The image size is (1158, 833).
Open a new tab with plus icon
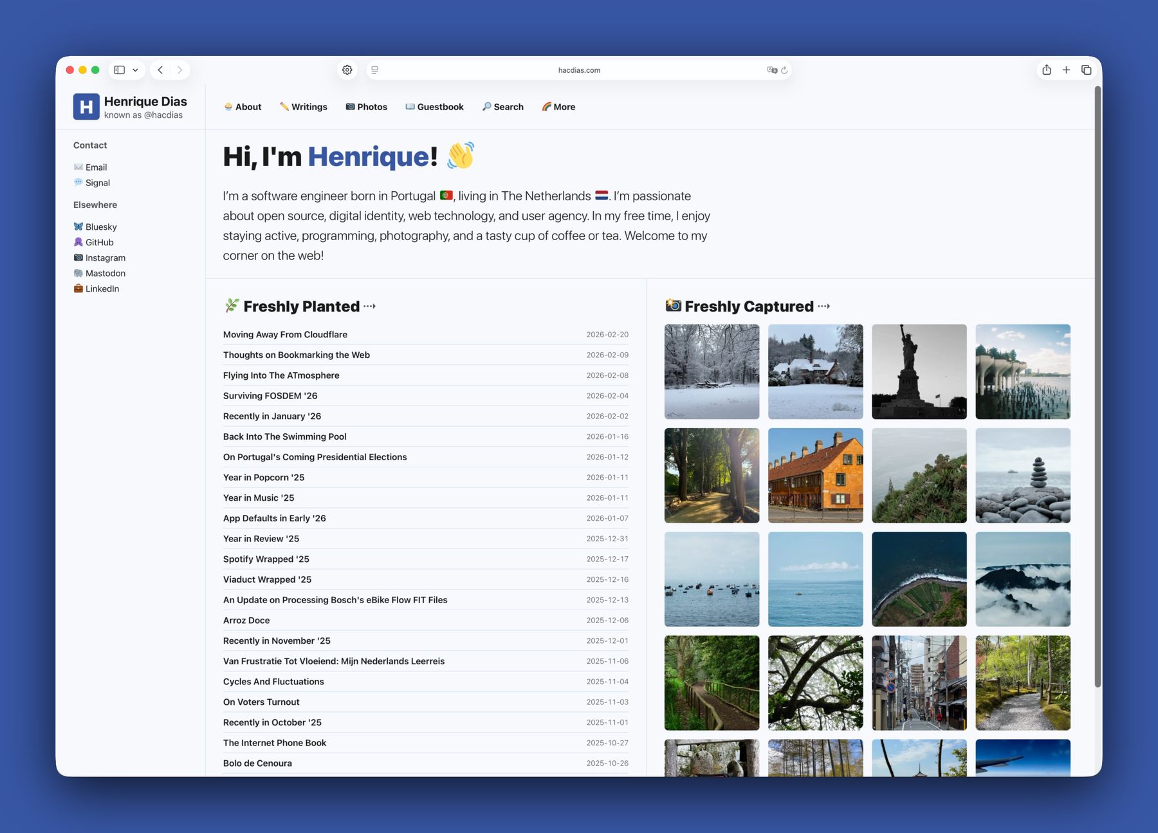pos(1066,70)
